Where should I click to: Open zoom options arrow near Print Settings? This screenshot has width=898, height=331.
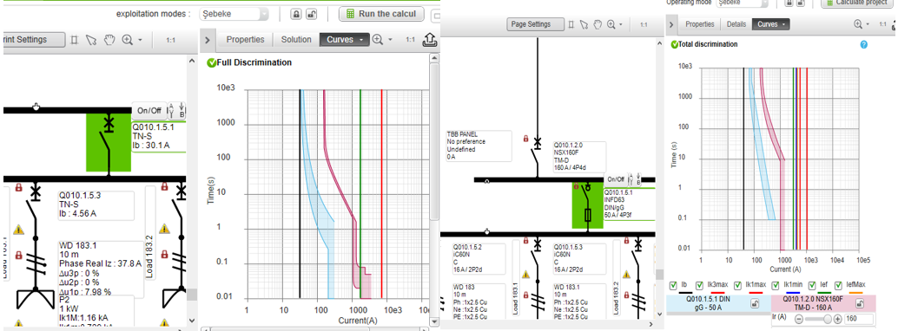(x=140, y=40)
